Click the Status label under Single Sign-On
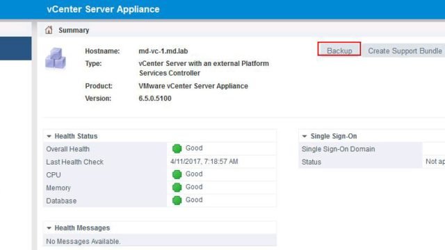 tap(311, 162)
